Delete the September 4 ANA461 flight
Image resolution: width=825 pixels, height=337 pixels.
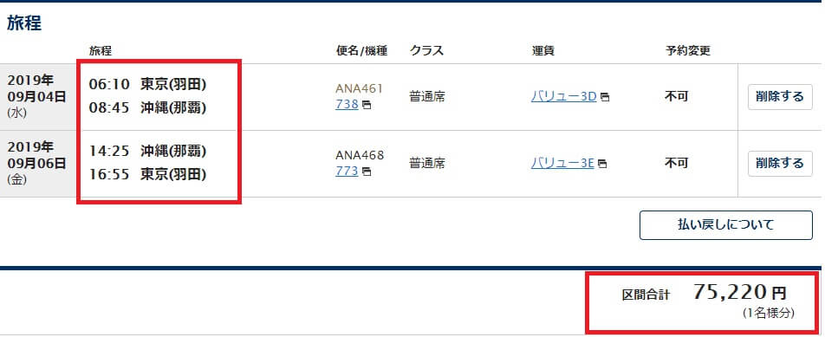780,97
